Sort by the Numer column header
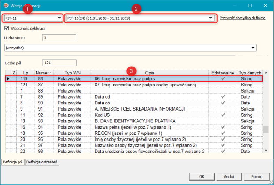Image resolution: width=274 pixels, height=185 pixels. 42,72
